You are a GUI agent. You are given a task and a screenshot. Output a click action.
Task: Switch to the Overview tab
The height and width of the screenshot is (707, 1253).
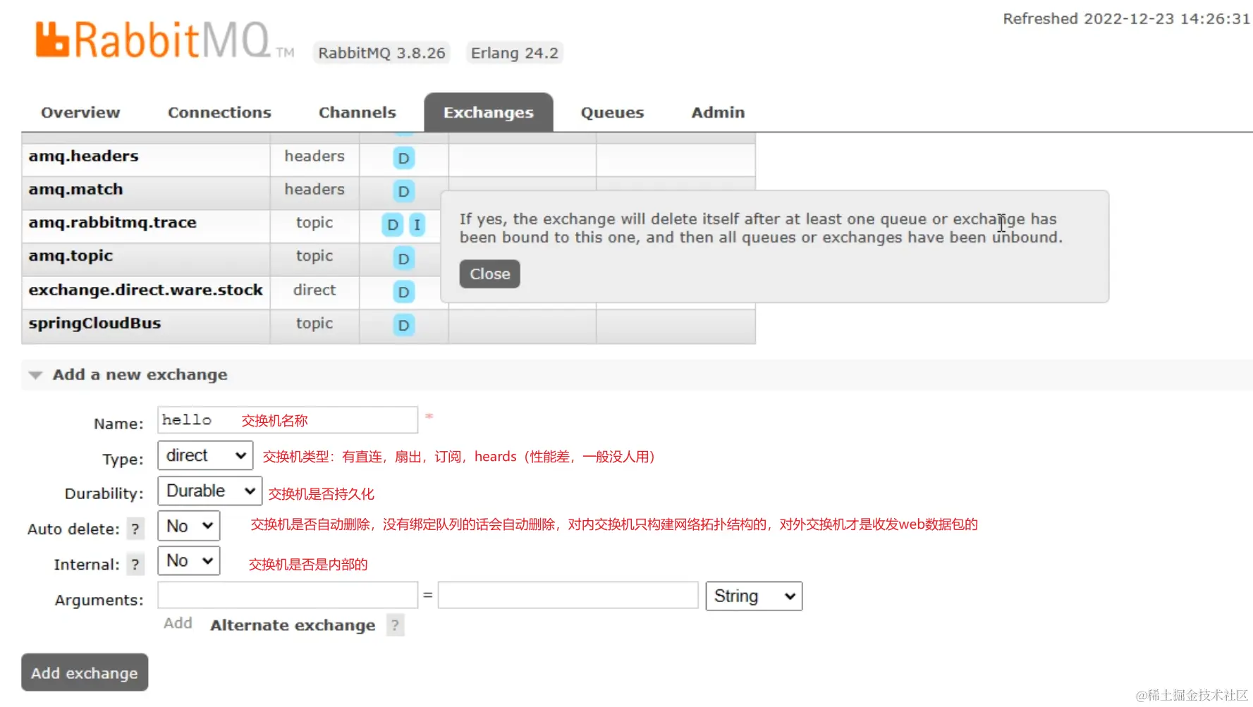click(80, 113)
